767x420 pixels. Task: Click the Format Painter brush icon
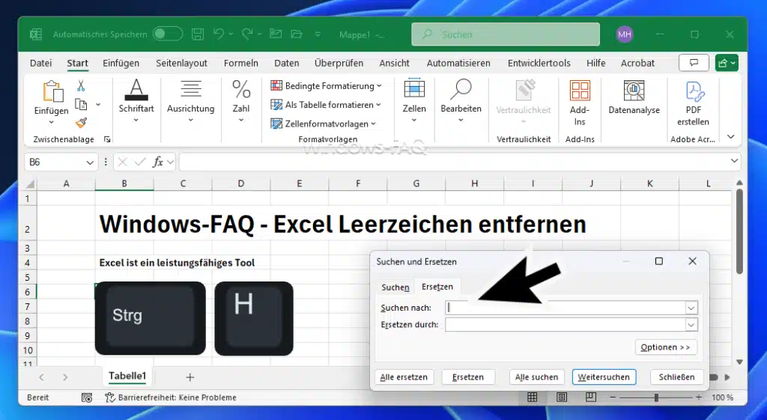[x=81, y=123]
